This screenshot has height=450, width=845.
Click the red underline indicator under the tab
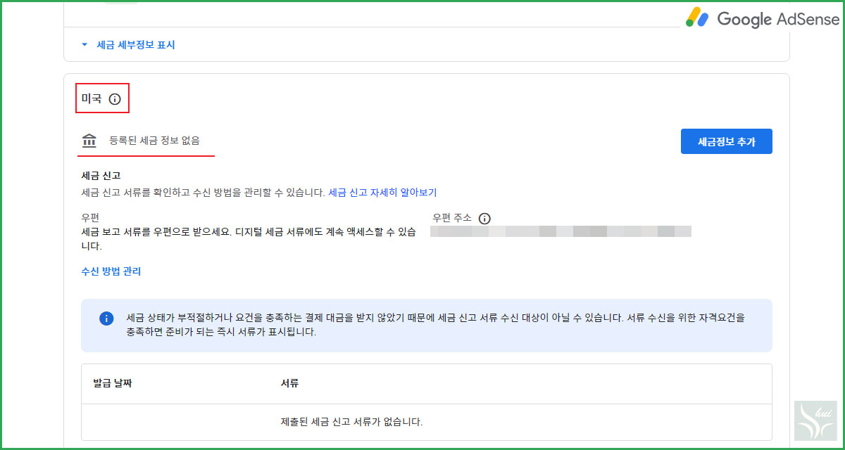coord(146,156)
